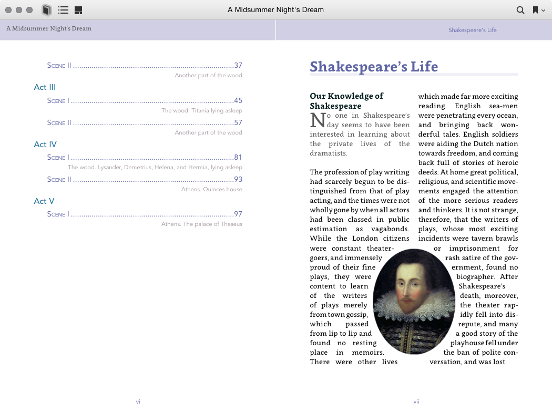The image size is (552, 413).
Task: Click the Shakespeare's Life chapter title
Action: pos(374,67)
